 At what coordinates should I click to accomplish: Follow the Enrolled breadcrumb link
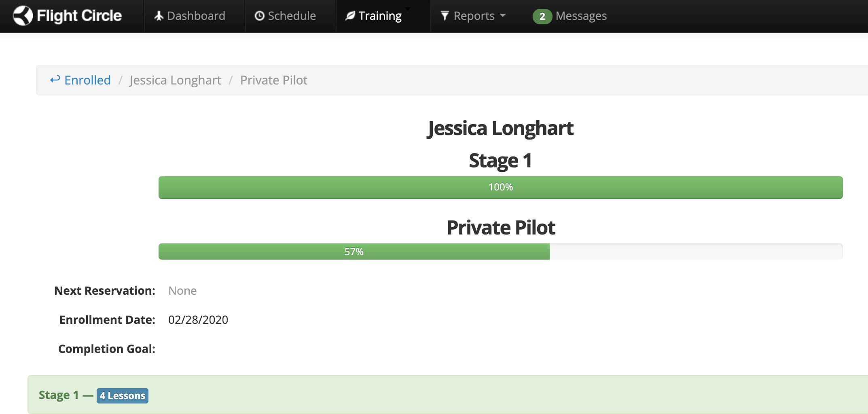tap(87, 80)
